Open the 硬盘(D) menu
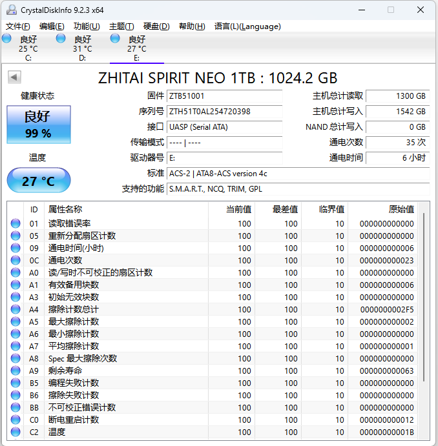The width and height of the screenshot is (438, 446). (x=156, y=26)
